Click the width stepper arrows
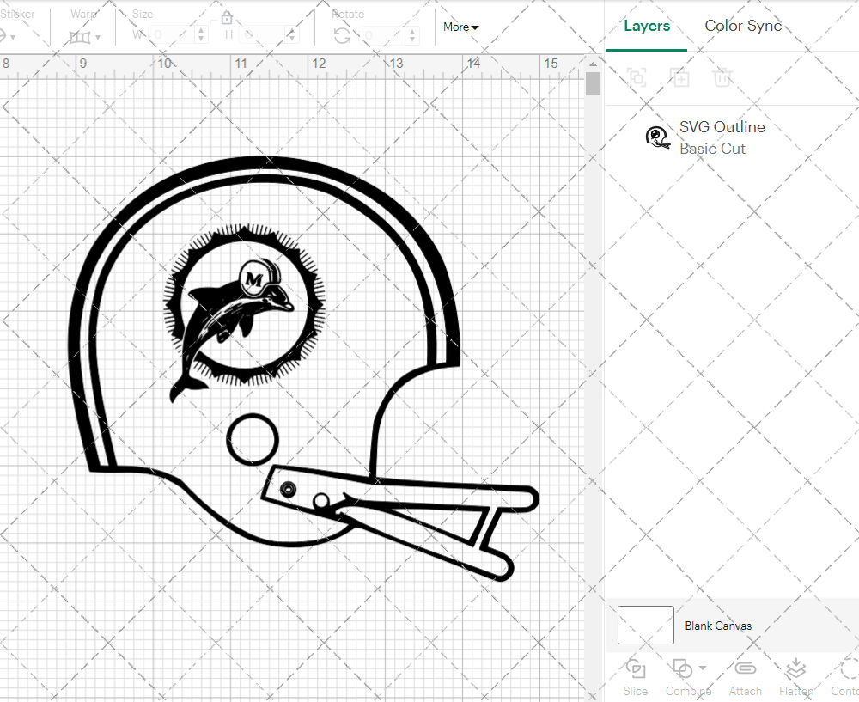This screenshot has height=702, width=859. tap(200, 35)
